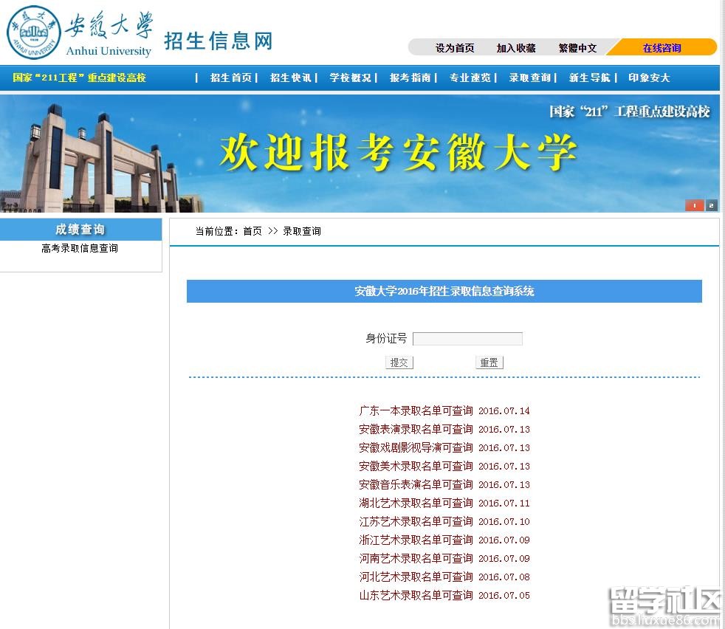Click the 提交 submit button
This screenshot has width=725, height=629.
(399, 362)
